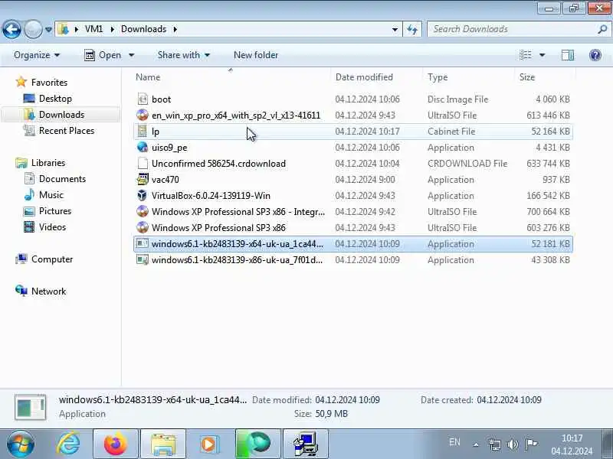The width and height of the screenshot is (613, 459).
Task: Open the volume speaker tray icon
Action: [x=513, y=444]
